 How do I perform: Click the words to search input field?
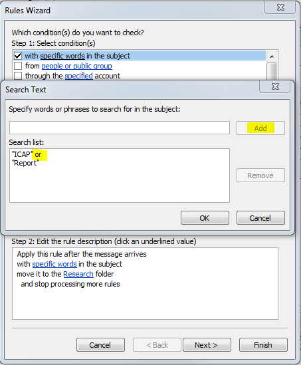point(120,128)
